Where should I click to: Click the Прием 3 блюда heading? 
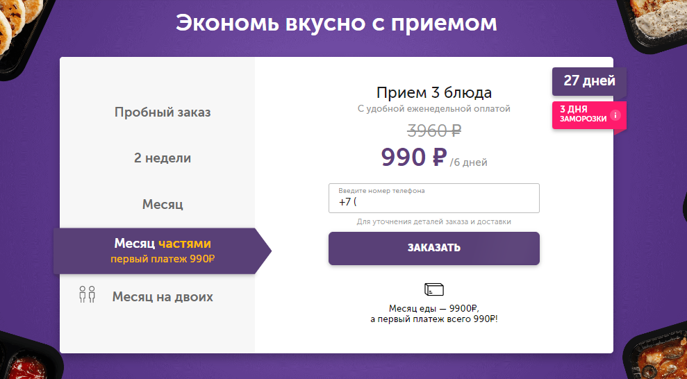point(433,92)
